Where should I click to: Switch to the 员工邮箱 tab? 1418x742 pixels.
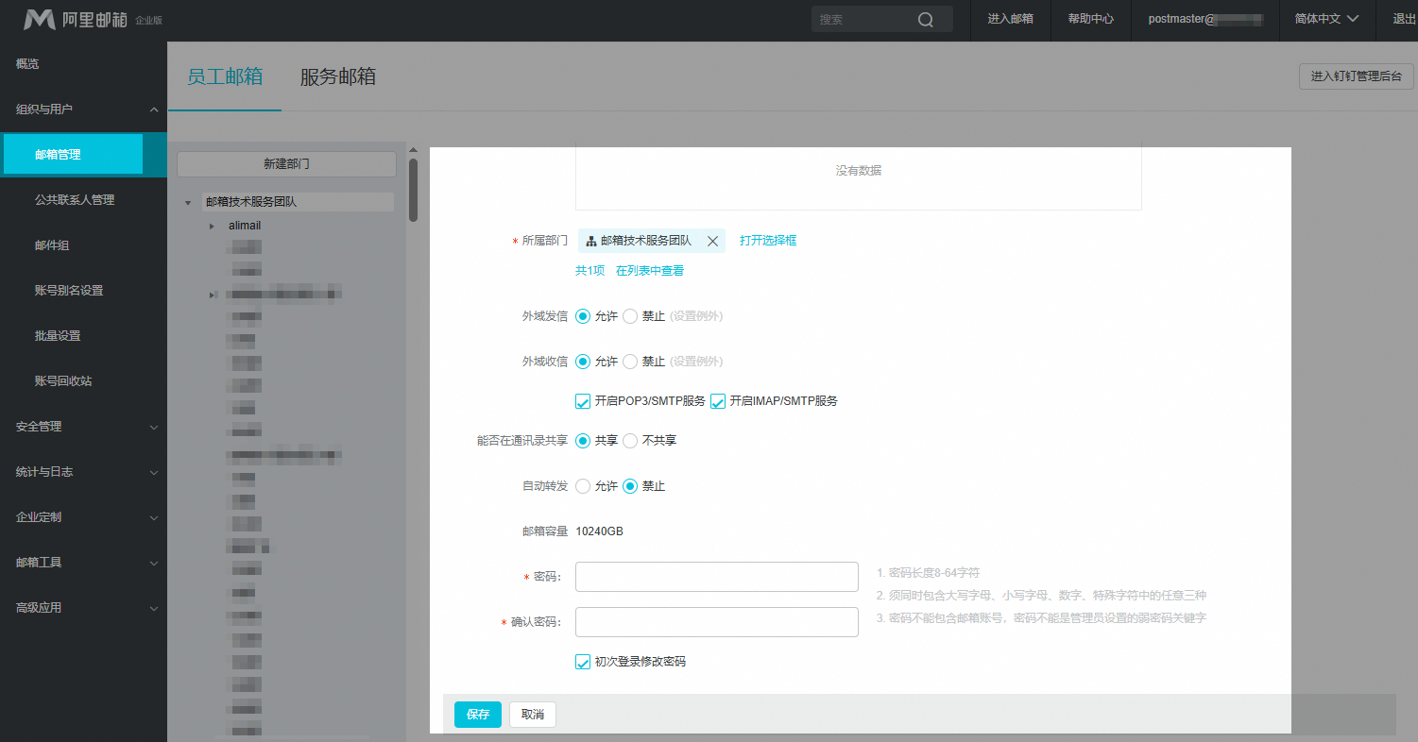[225, 77]
